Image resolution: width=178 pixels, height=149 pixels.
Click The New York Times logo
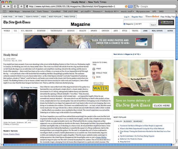pos(17,22)
